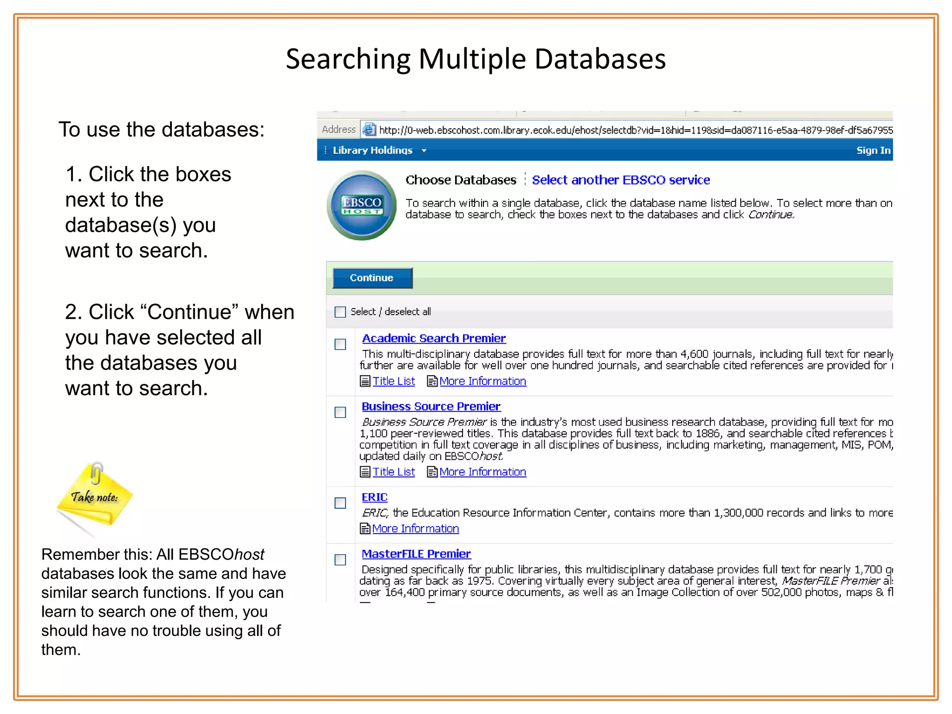952x714 pixels.
Task: Open More Information link for Business Source Premier
Action: pos(483,472)
